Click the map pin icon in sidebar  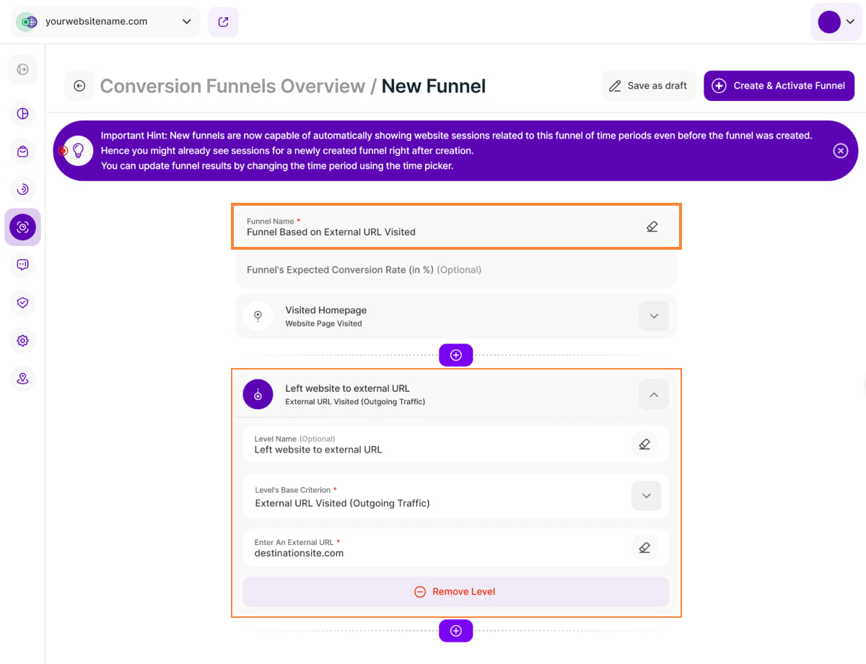coord(22,378)
